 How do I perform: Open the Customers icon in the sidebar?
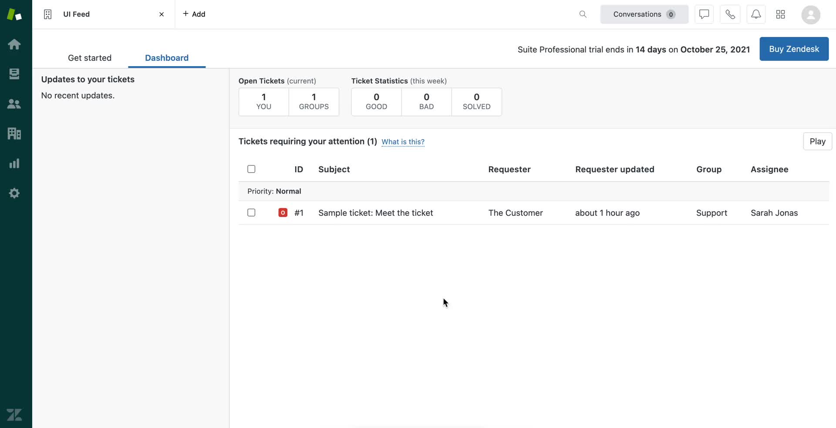(x=14, y=104)
